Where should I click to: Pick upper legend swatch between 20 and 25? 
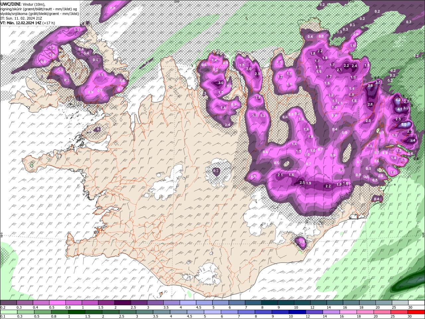point(384,303)
